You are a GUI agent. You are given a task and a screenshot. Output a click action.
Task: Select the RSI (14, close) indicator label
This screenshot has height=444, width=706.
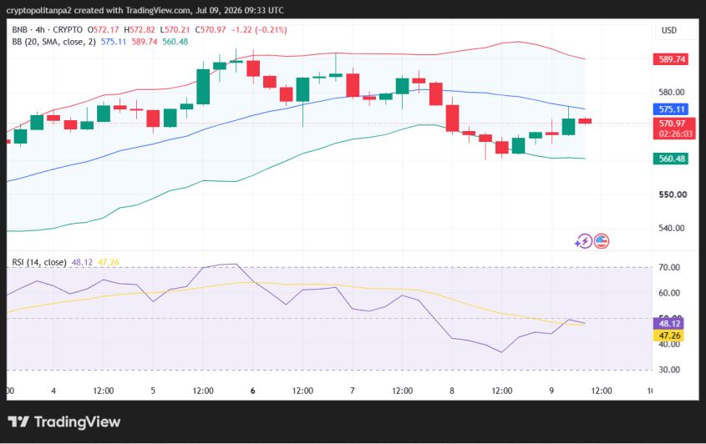coord(39,262)
